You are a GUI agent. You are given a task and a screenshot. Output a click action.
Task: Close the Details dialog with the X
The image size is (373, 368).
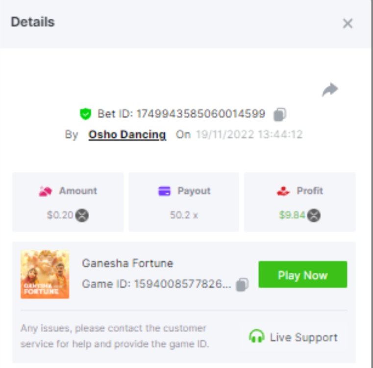(348, 24)
